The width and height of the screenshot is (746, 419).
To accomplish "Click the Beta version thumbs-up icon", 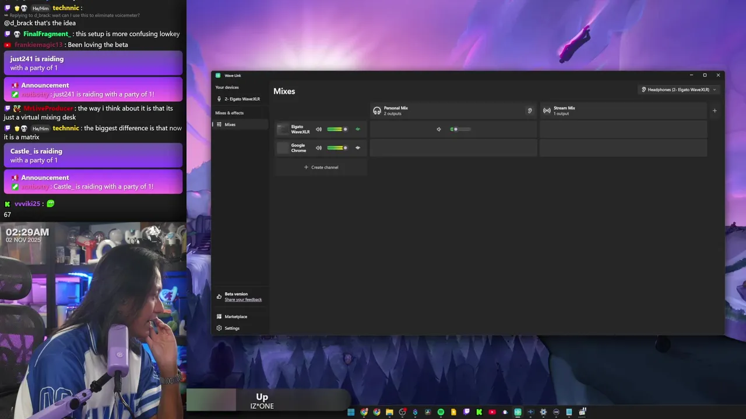I will pyautogui.click(x=219, y=296).
